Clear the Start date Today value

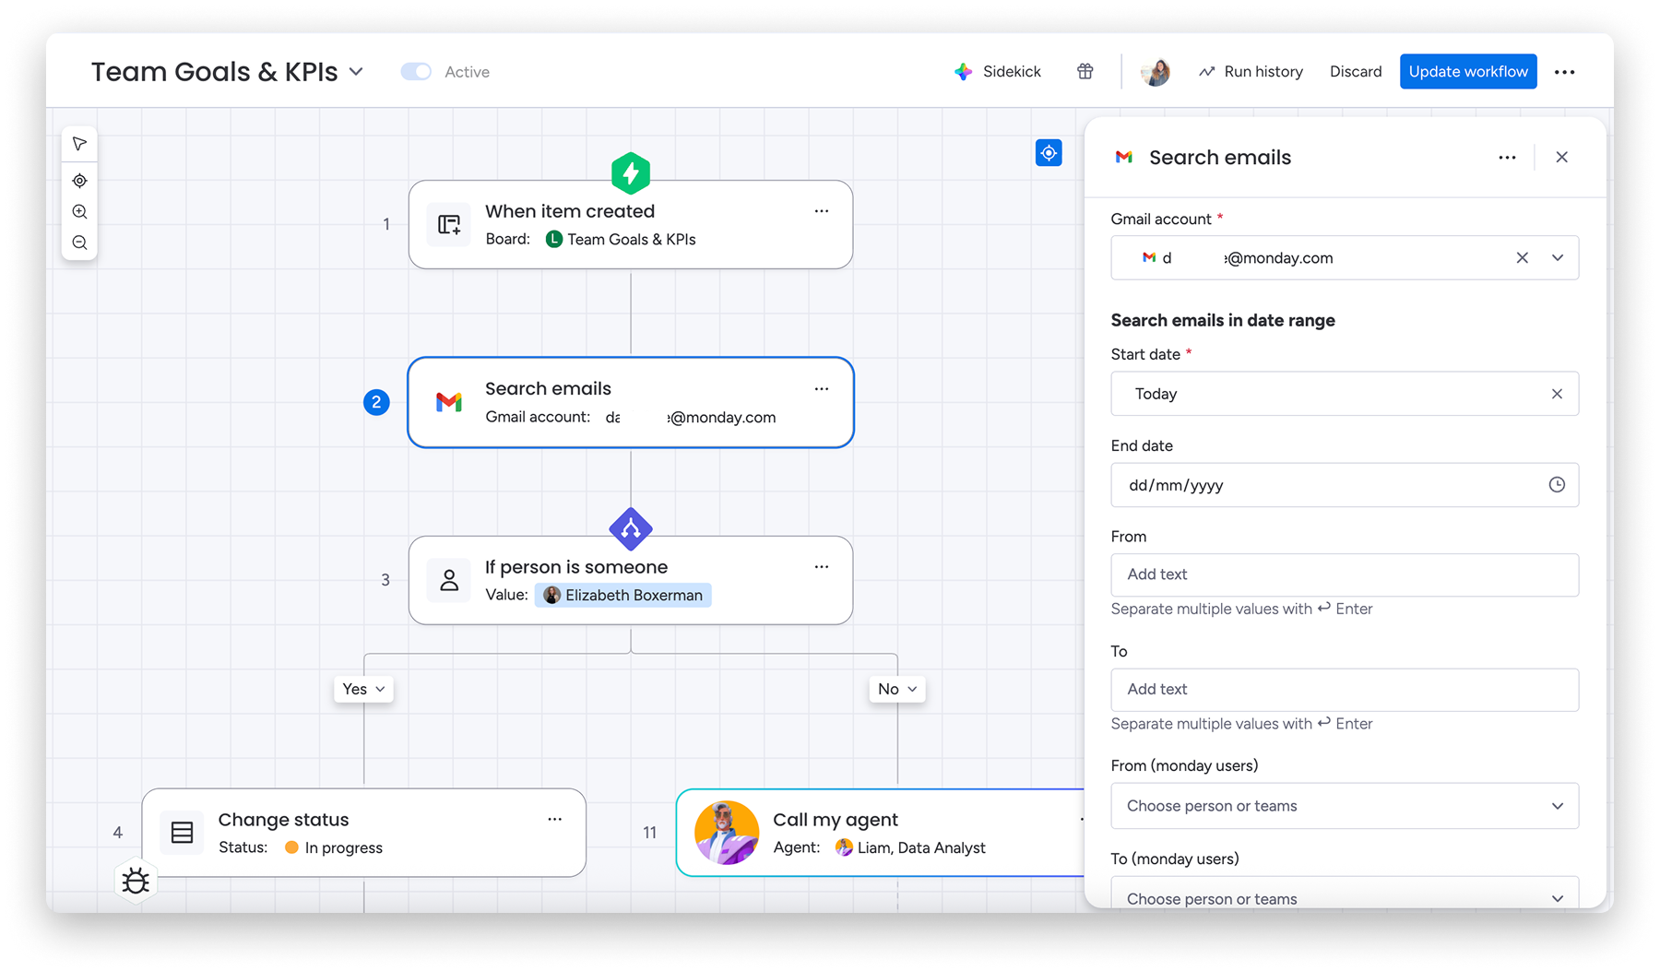coord(1557,394)
